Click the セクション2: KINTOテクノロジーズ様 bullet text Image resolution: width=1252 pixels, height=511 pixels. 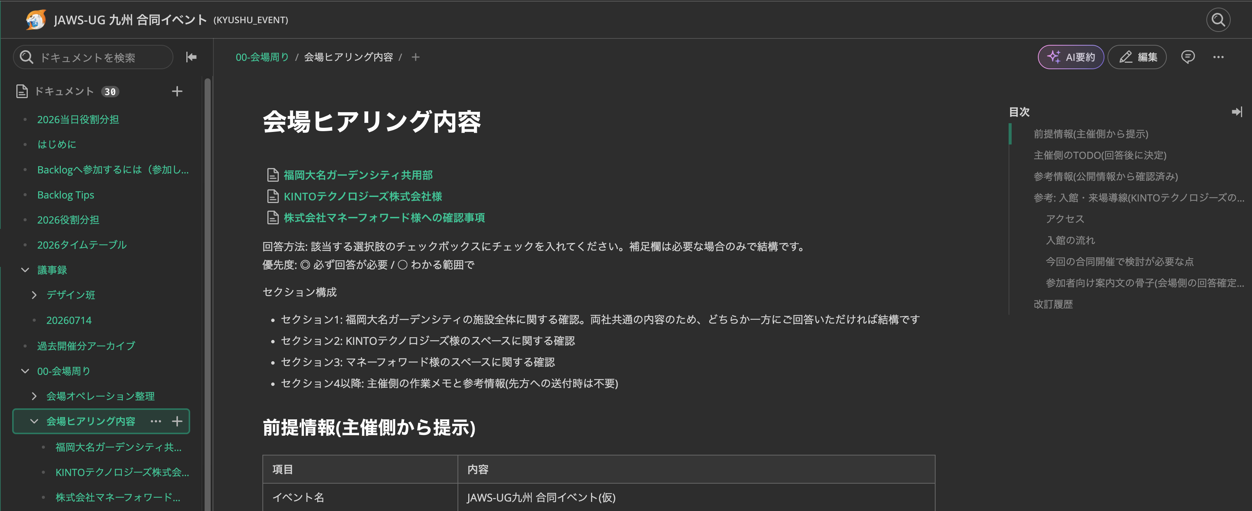428,341
